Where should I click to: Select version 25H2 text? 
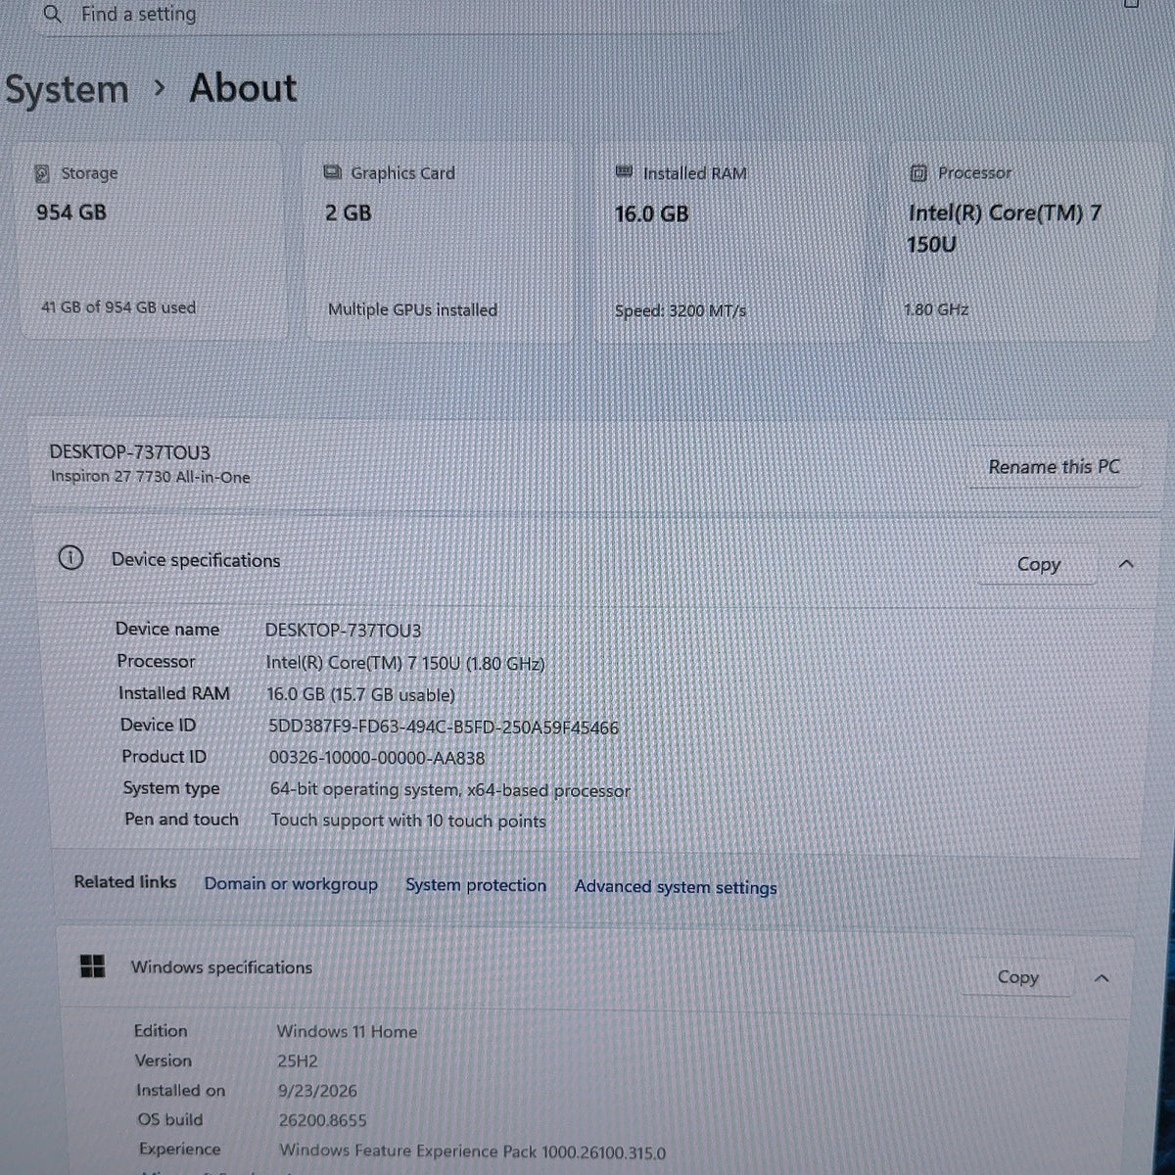point(298,1060)
